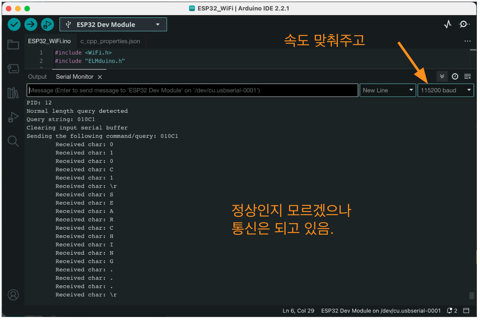
Task: Open the Boards Manager sidebar icon
Action: (x=13, y=69)
